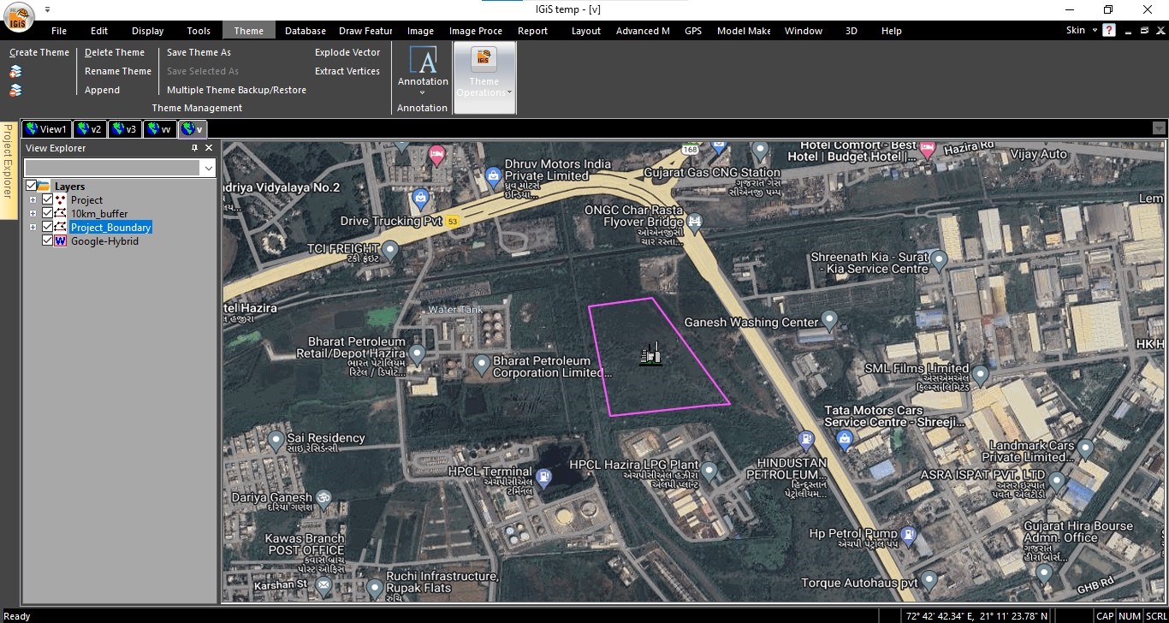Toggle the Project_Boundary layer checkbox
The width and height of the screenshot is (1169, 623).
(x=47, y=227)
